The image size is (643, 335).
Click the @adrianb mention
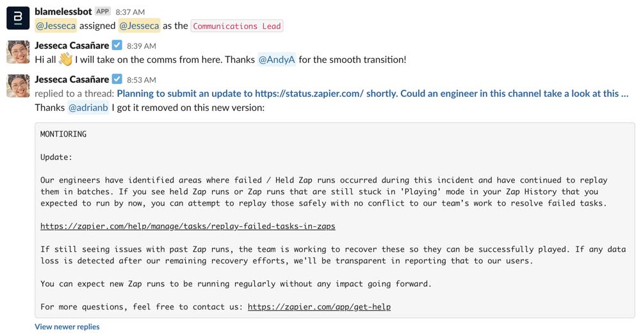pos(88,108)
